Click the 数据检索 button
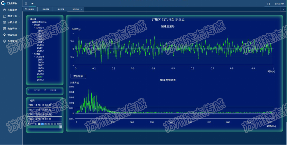The image size is (287, 146). click(78, 76)
